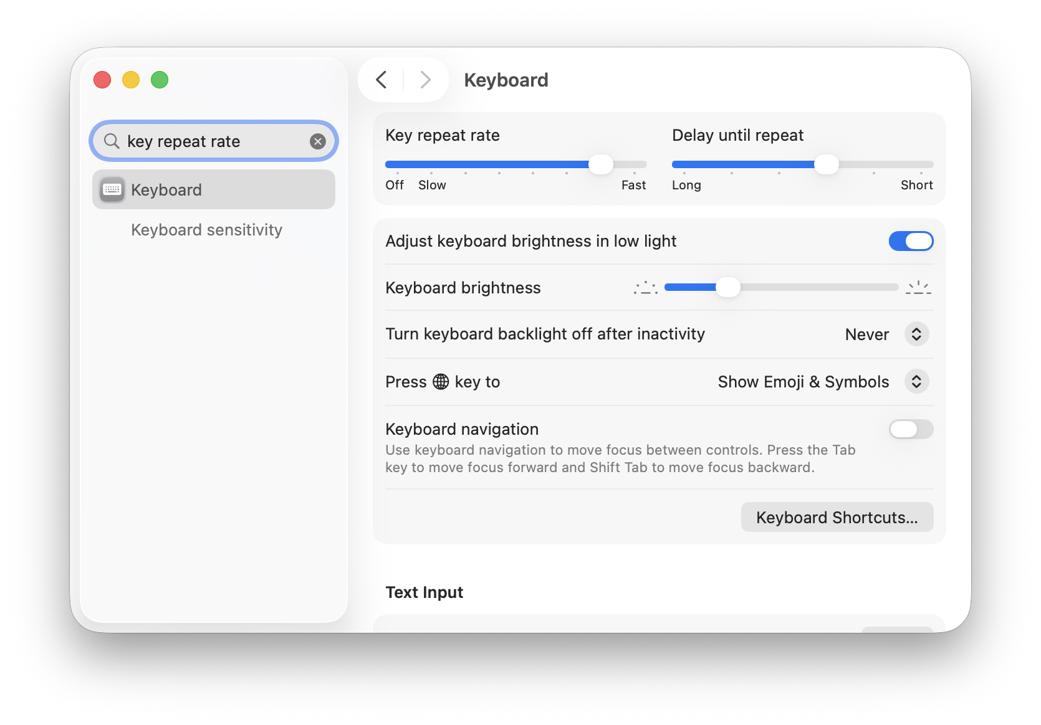Click the globe key icon

pyautogui.click(x=441, y=382)
